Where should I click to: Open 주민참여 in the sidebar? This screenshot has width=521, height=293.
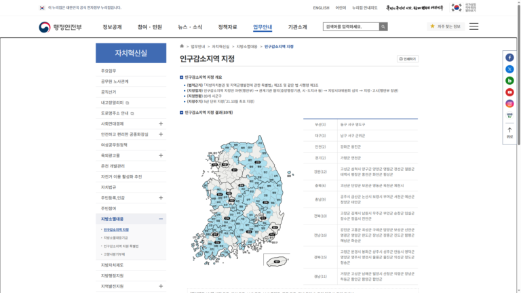(x=131, y=208)
